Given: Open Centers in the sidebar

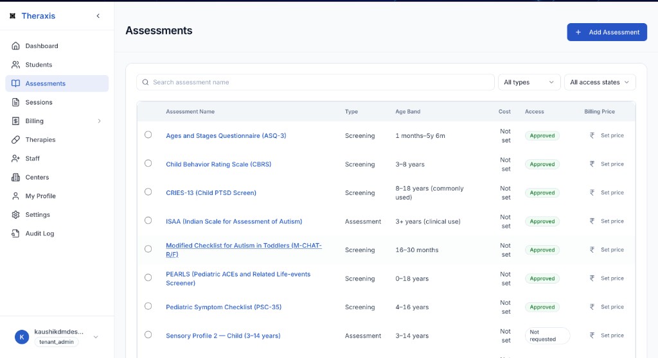Looking at the screenshot, I should [57, 177].
